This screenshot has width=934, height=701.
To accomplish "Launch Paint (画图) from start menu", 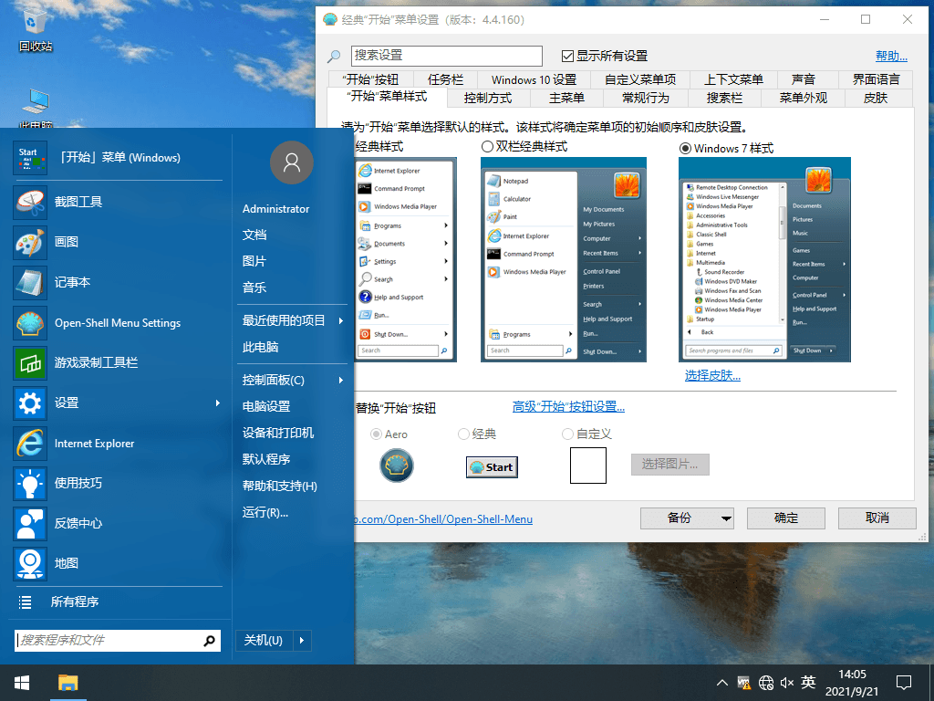I will coord(30,243).
